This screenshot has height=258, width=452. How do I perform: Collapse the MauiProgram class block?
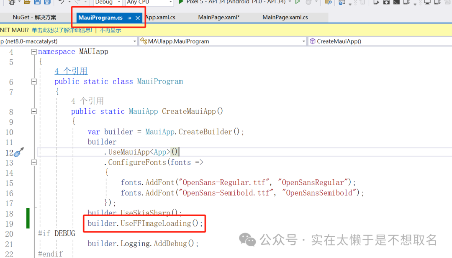pyautogui.click(x=33, y=82)
